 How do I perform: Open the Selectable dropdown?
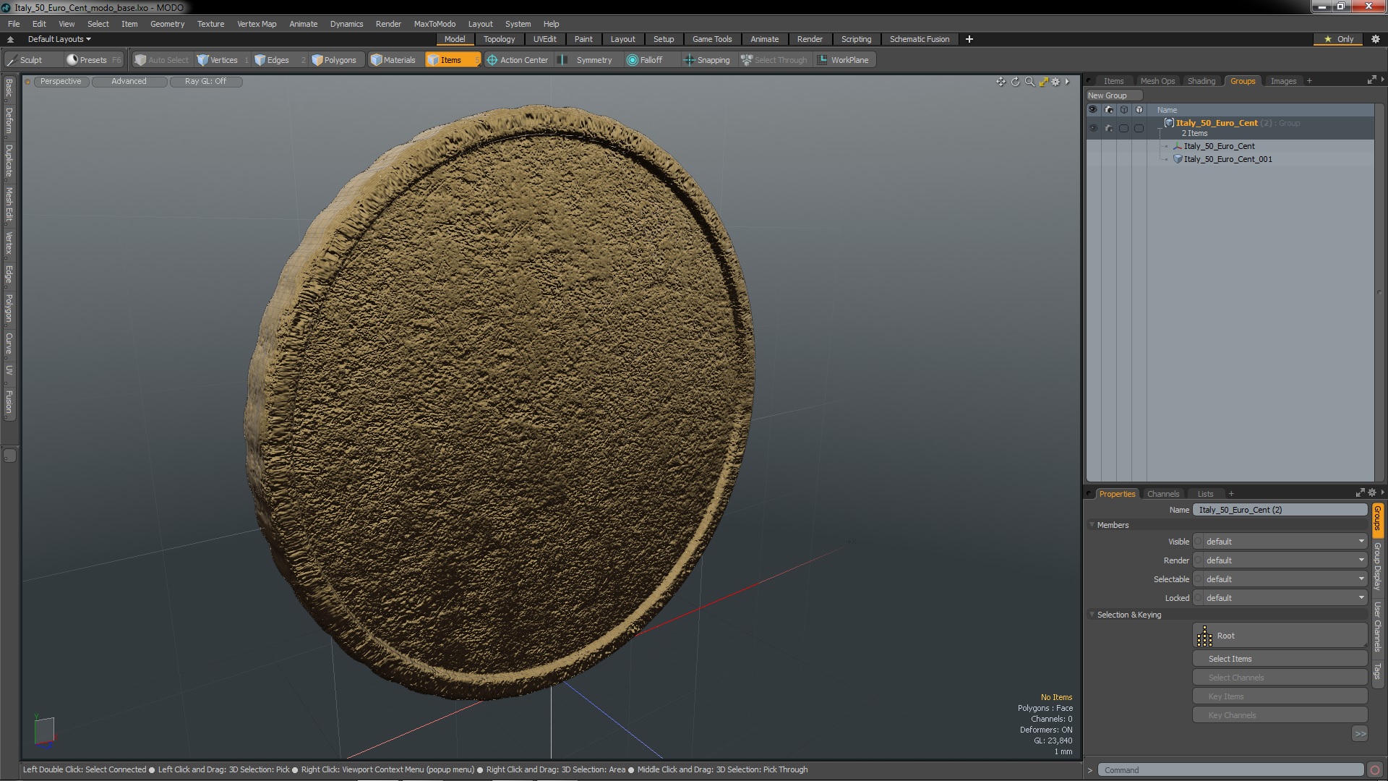[x=1280, y=579]
